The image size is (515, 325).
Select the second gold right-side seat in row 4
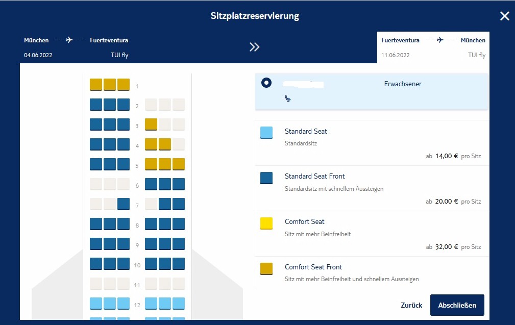coord(165,144)
